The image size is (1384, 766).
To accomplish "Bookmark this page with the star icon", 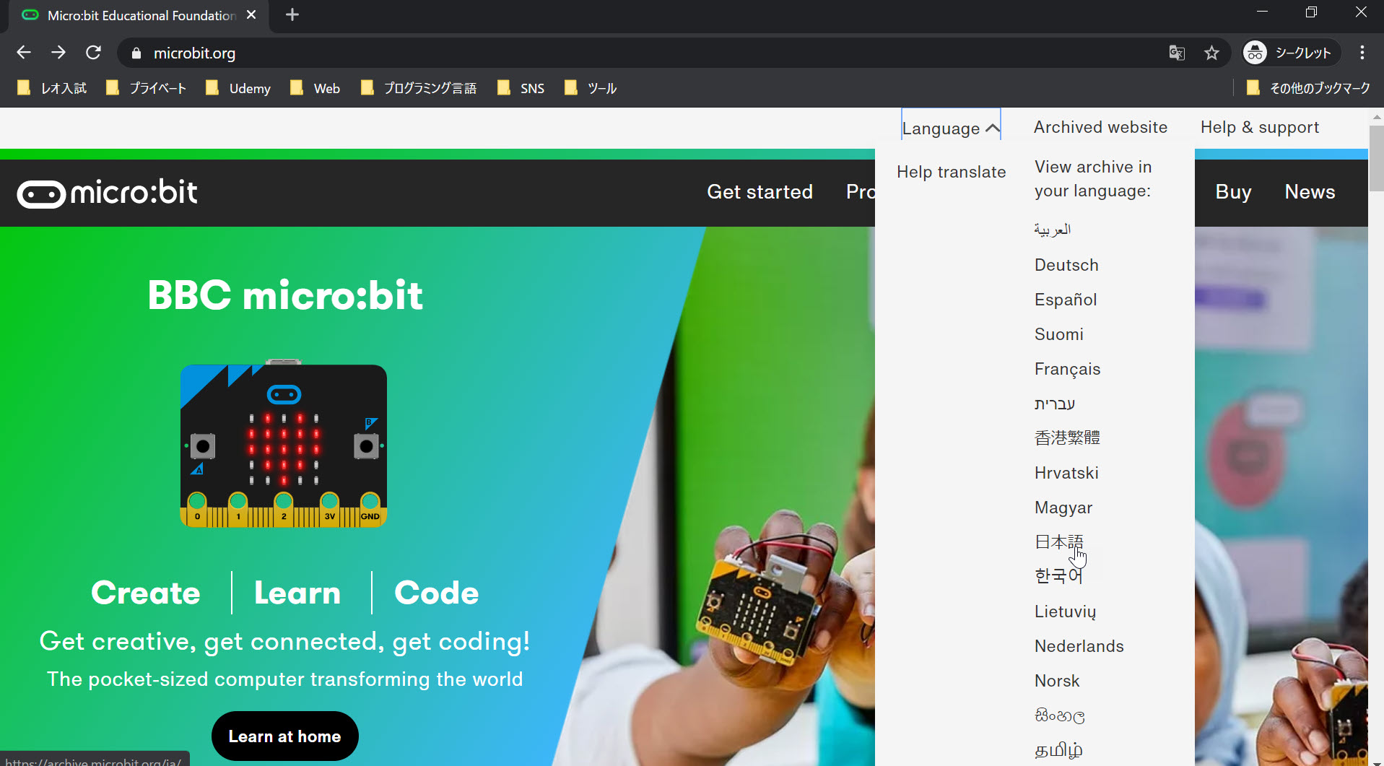I will pyautogui.click(x=1211, y=53).
